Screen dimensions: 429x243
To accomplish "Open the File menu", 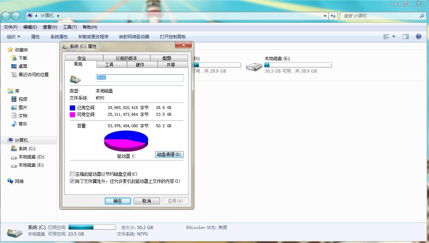I will point(10,27).
